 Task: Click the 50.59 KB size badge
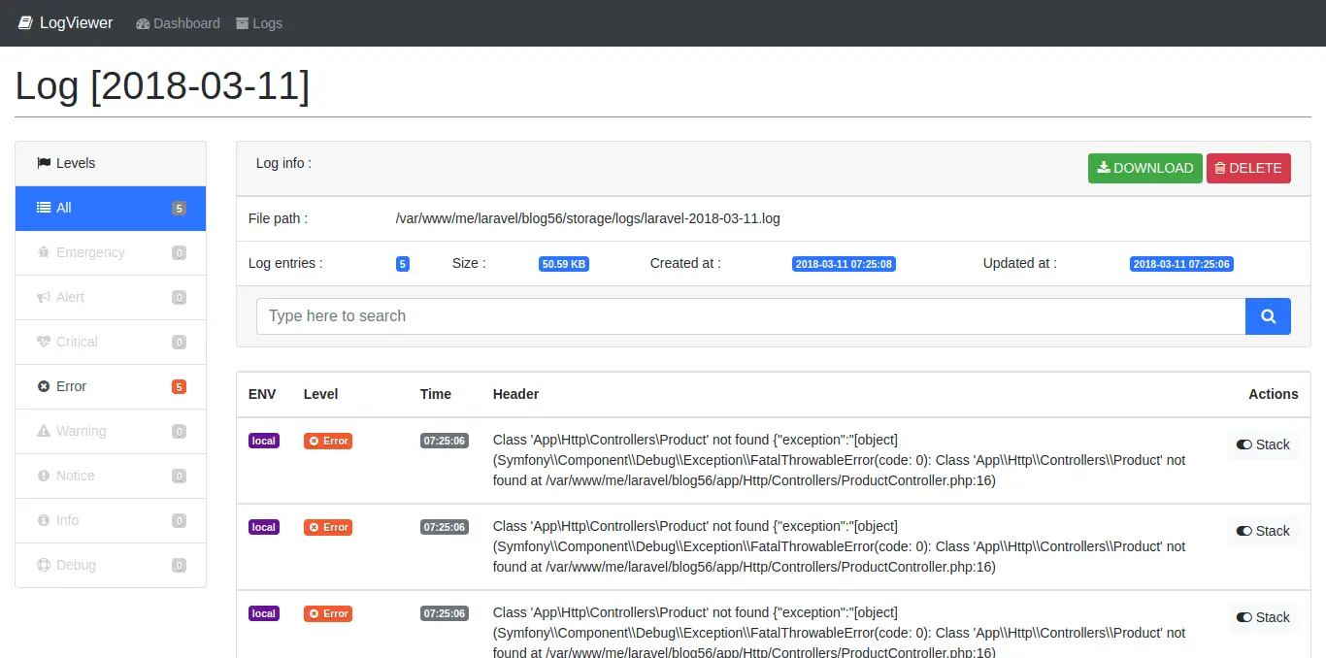[x=564, y=264]
